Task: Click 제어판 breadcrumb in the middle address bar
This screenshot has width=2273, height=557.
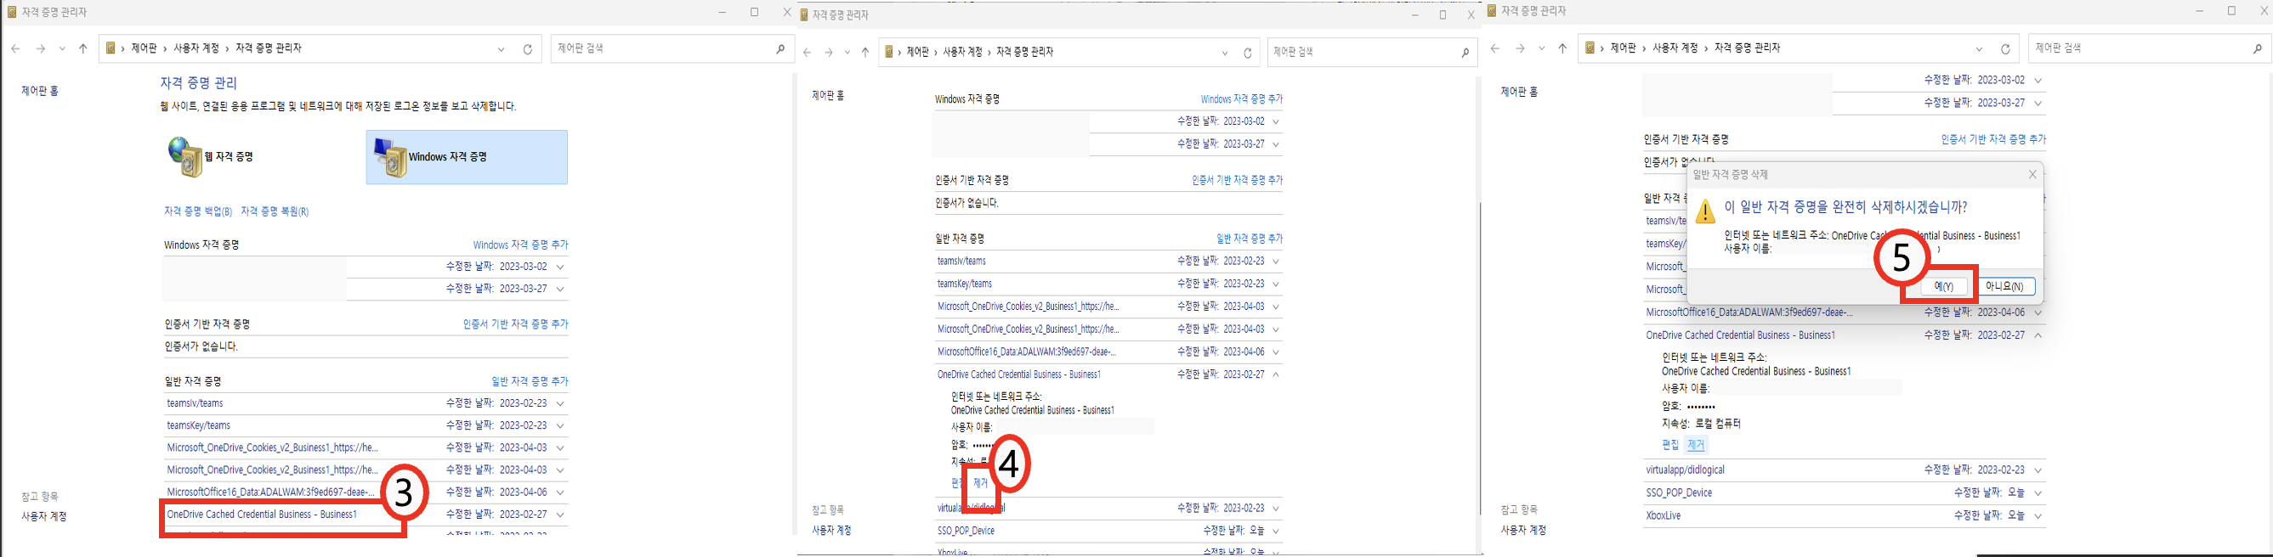Action: (918, 52)
